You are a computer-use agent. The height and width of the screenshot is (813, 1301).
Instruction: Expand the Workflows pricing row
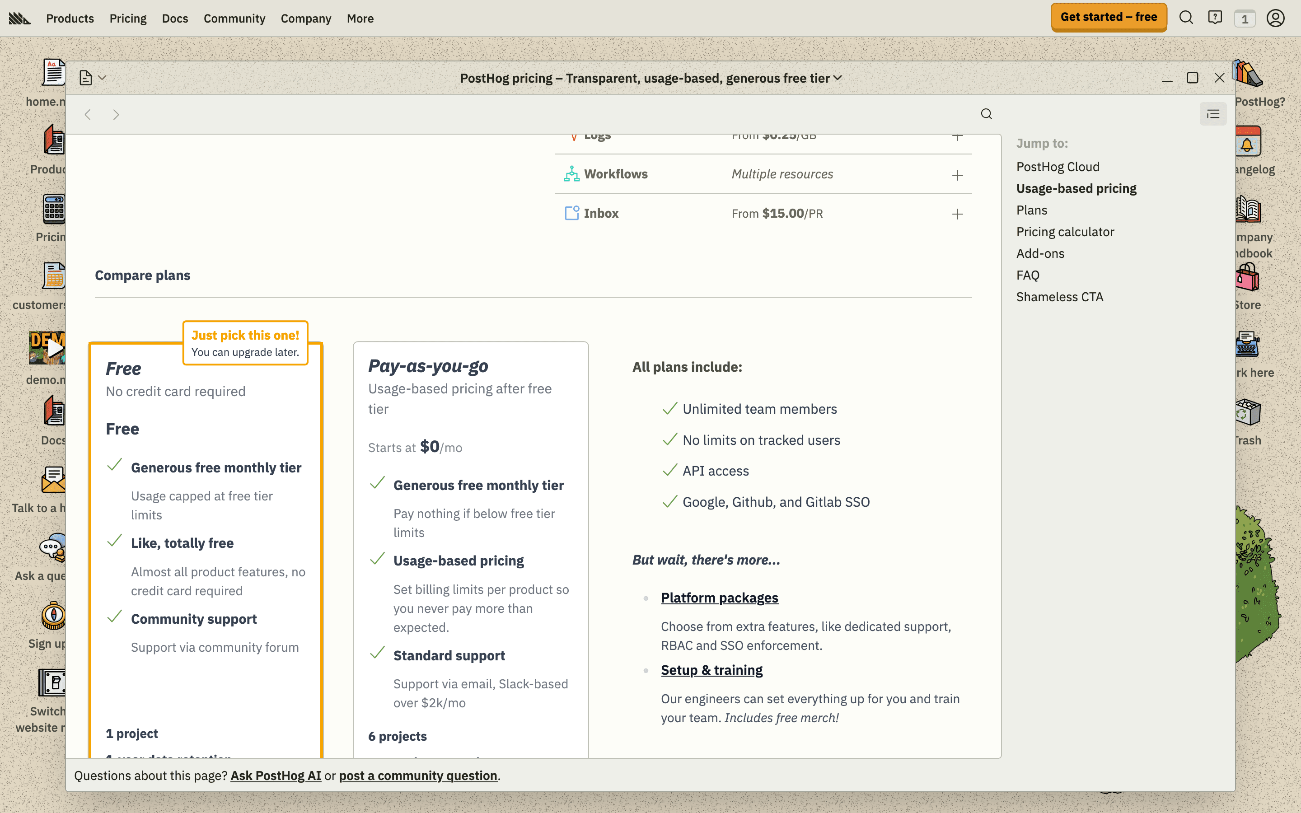point(957,175)
